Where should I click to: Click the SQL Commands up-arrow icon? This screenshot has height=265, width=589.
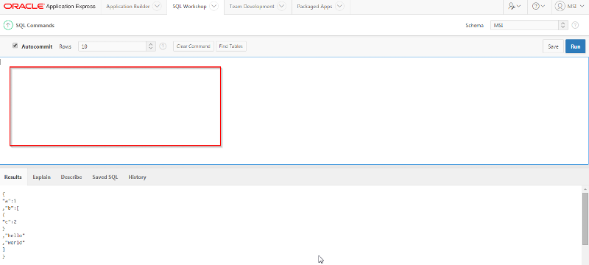(x=8, y=26)
